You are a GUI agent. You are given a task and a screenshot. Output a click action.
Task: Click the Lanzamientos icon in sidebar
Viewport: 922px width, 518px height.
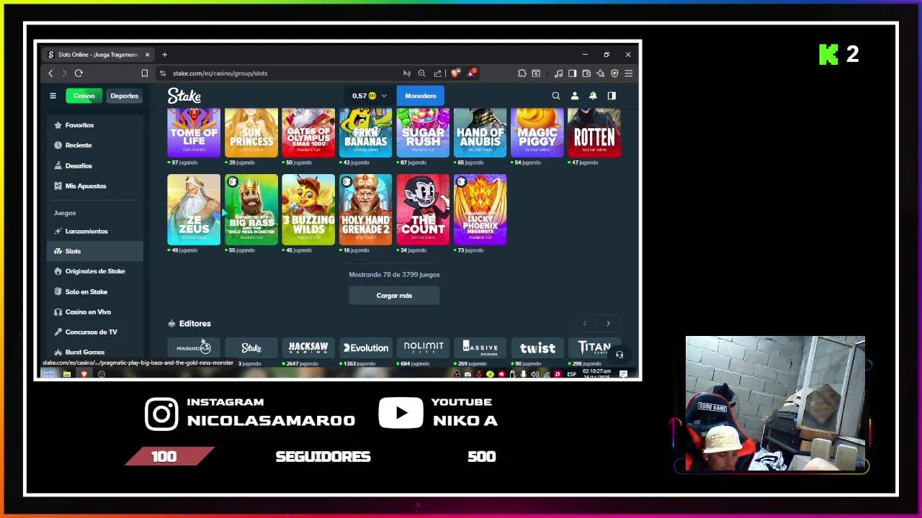(x=58, y=231)
